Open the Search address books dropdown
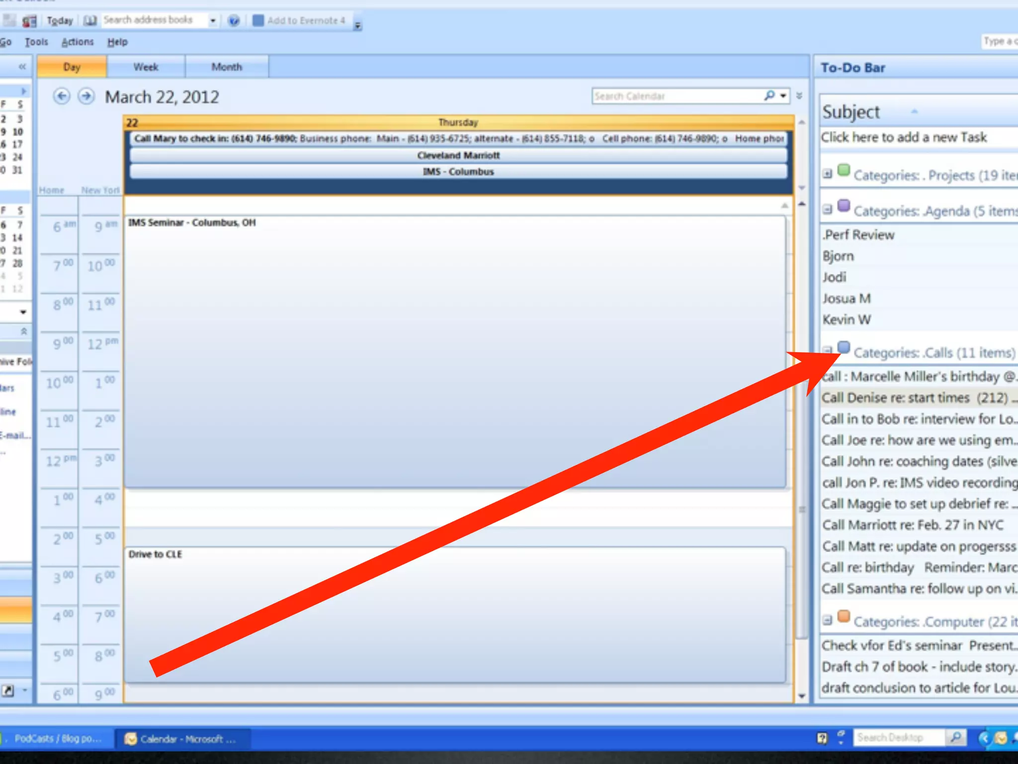This screenshot has width=1018, height=764. (213, 20)
